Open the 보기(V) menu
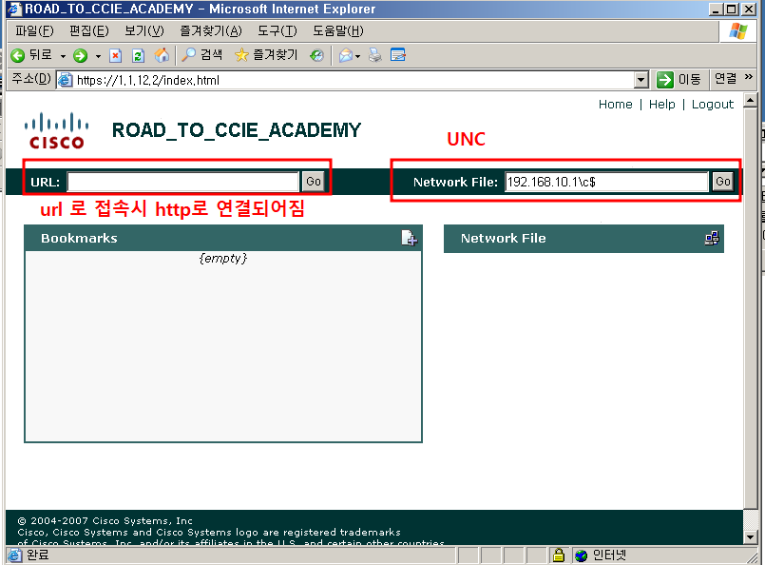Viewport: 765px width, 565px height. point(143,31)
